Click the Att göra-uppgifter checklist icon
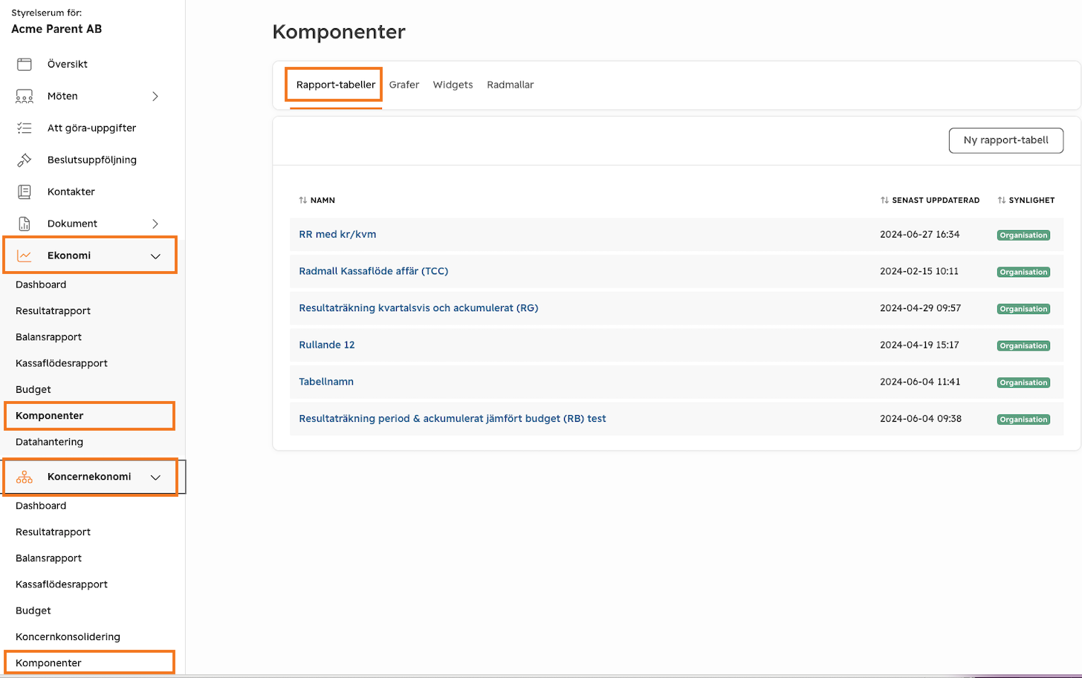 coord(25,128)
